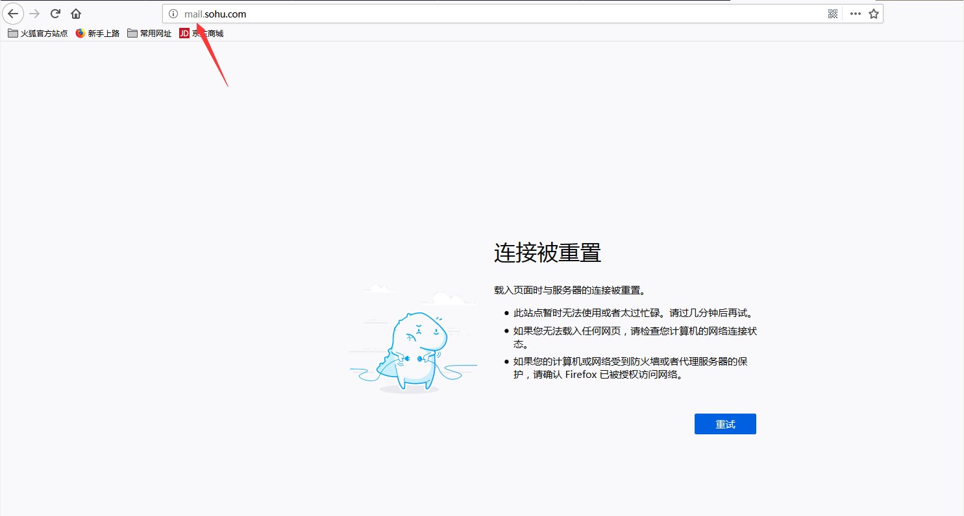Open the Firefox home page
The height and width of the screenshot is (516, 964).
pos(76,14)
